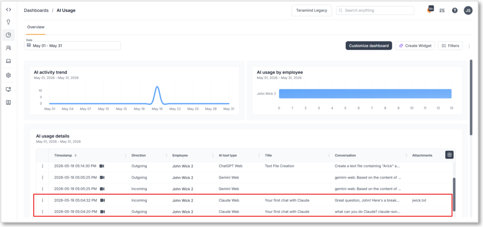483x227 pixels.
Task: Click the jwick.txt attachment
Action: pos(419,200)
